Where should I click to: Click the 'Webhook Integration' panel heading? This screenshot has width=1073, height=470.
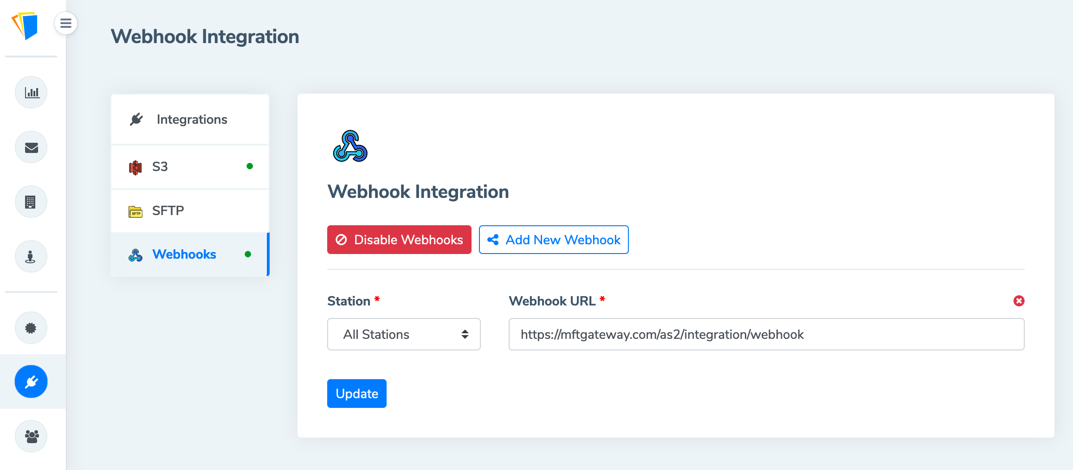pos(418,191)
